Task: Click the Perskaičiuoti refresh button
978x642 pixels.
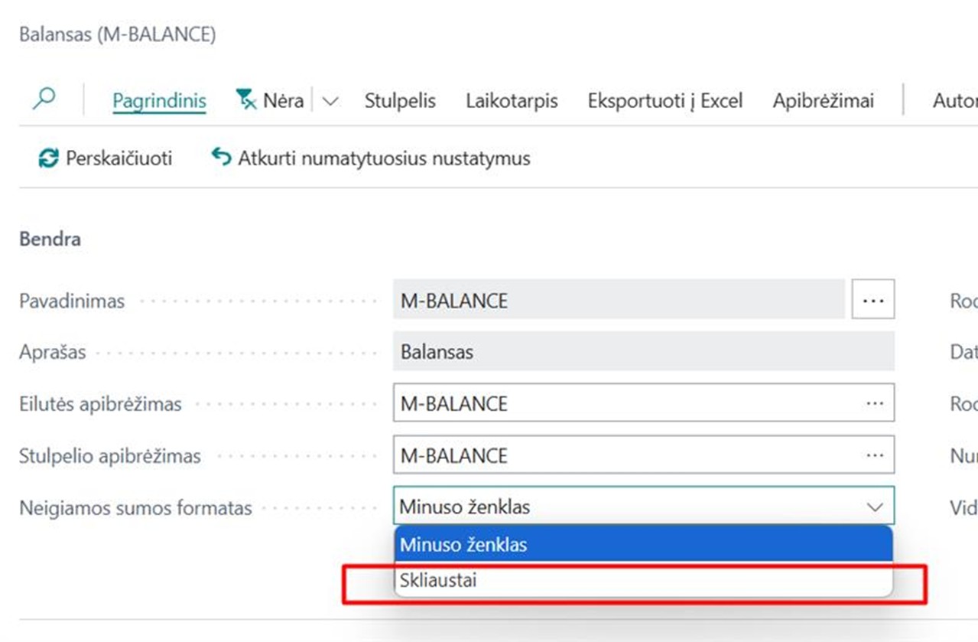Action: point(106,158)
